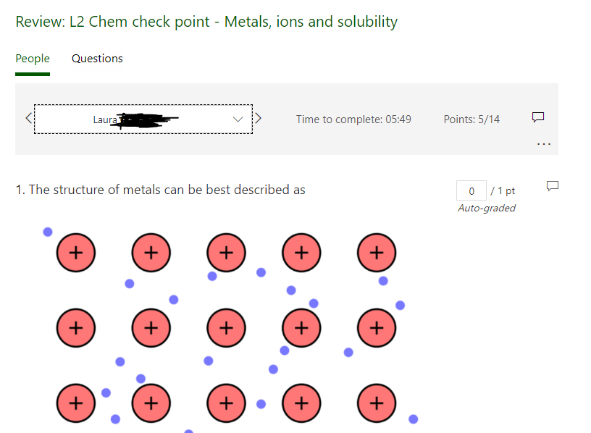Screen dimensions: 591x433
Task: Go to the previous respondent arrow
Action: [x=28, y=119]
